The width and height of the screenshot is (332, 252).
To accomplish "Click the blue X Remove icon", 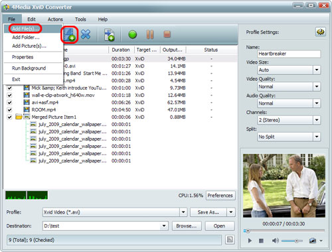I will click(x=86, y=34).
